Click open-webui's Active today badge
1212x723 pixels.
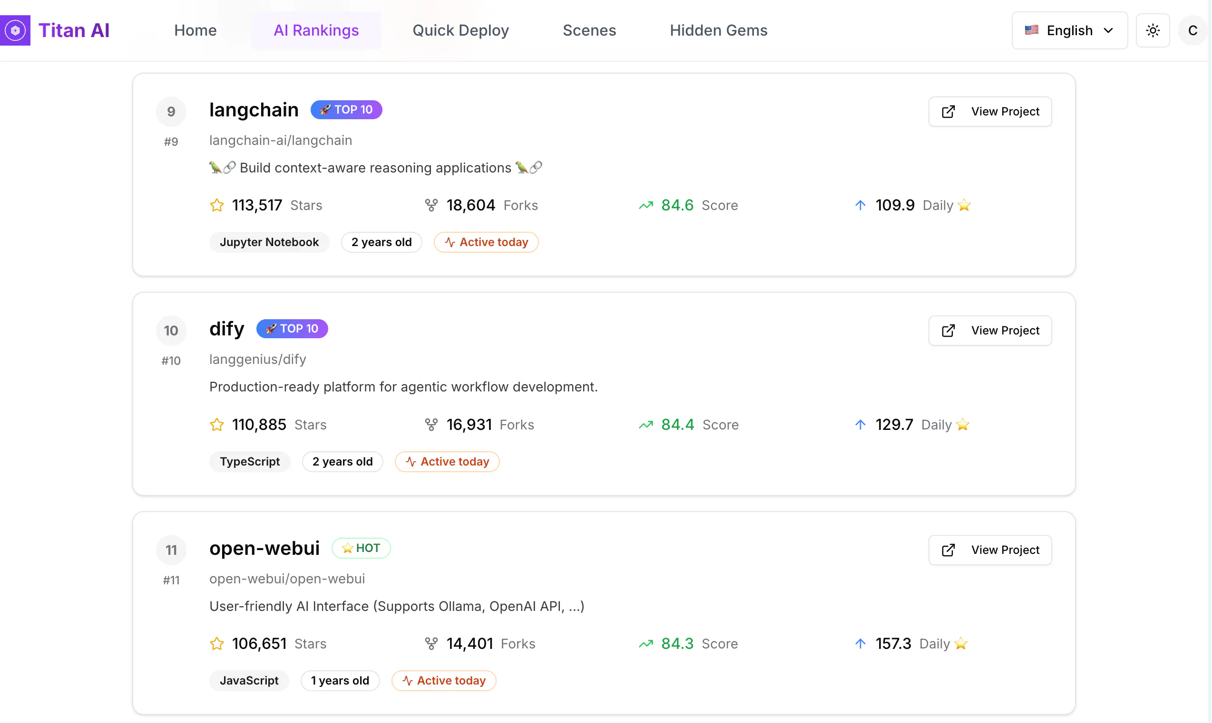pyautogui.click(x=444, y=681)
